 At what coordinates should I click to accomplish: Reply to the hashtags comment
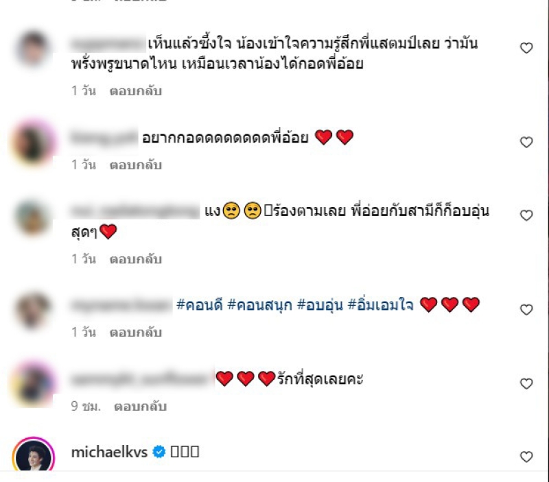(135, 333)
